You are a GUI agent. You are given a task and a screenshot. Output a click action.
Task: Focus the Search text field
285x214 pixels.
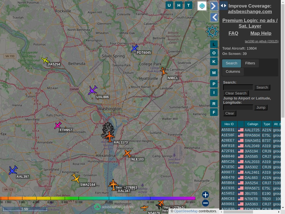coord(238,87)
